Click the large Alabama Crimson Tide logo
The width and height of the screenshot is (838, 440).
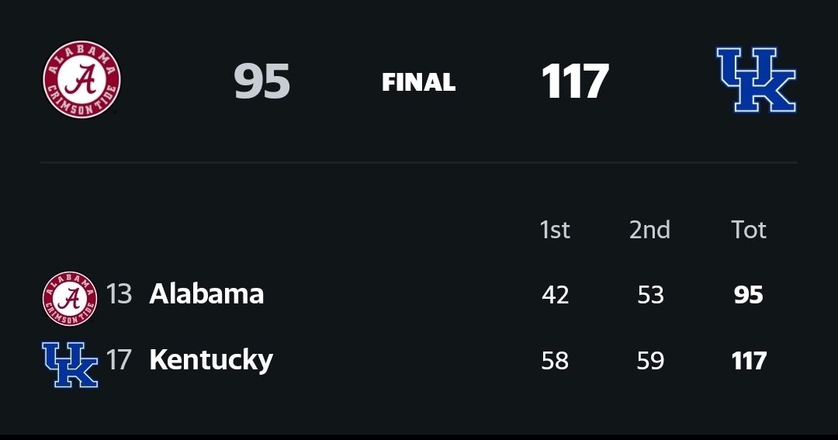click(x=81, y=80)
